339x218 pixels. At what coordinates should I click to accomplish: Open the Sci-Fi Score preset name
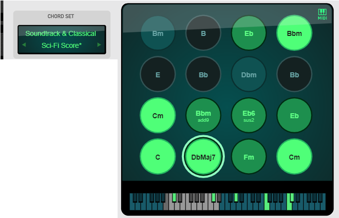pyautogui.click(x=61, y=45)
